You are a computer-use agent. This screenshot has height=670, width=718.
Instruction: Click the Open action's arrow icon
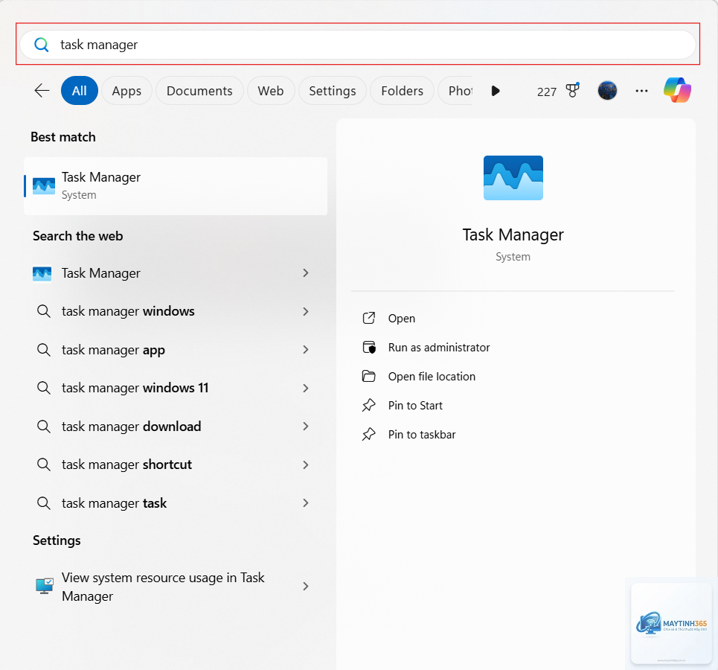368,318
